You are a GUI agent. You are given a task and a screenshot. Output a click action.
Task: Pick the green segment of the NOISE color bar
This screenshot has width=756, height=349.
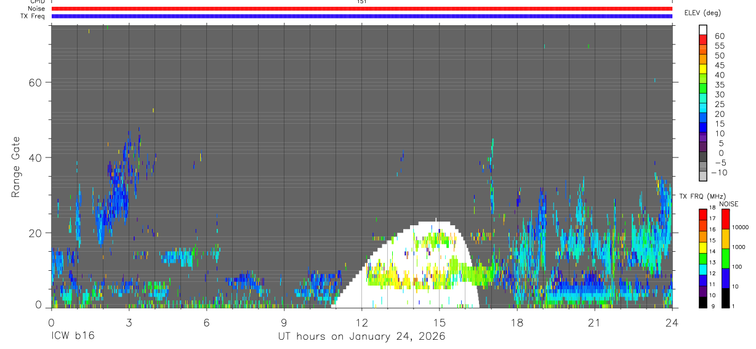(x=726, y=258)
